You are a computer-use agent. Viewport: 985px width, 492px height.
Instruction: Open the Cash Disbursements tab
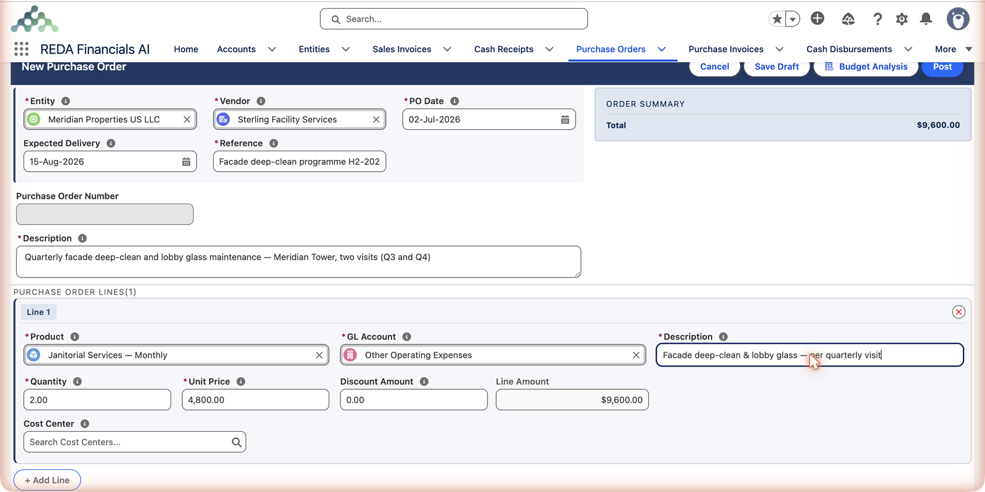[x=849, y=49]
